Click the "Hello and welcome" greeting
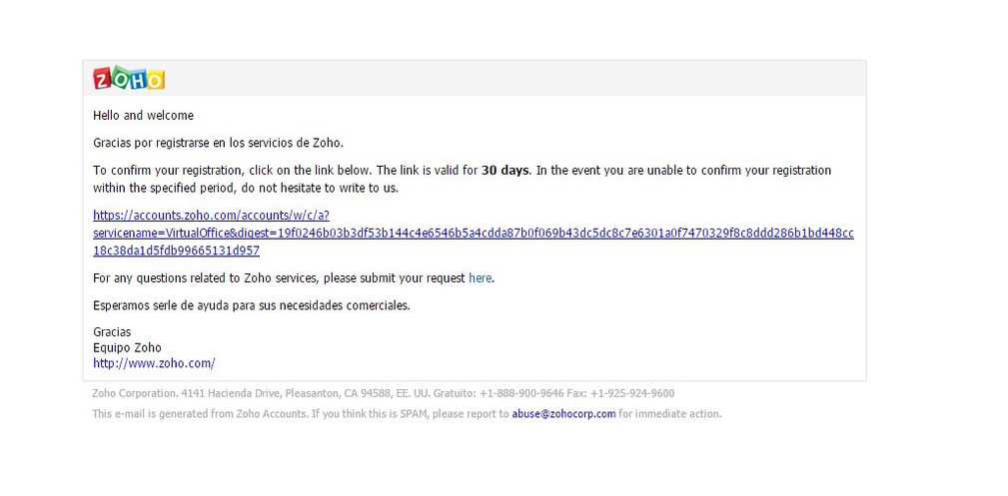The image size is (1008, 496). [x=143, y=116]
